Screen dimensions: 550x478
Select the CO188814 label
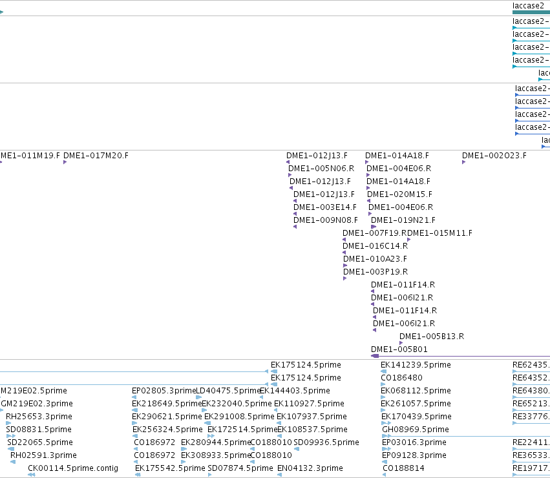403,468
